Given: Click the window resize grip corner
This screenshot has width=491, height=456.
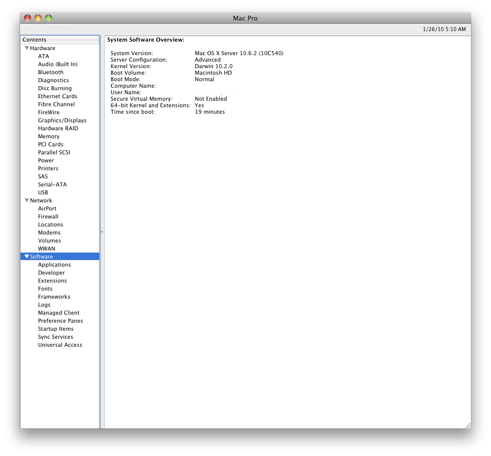Looking at the screenshot, I should pyautogui.click(x=468, y=425).
